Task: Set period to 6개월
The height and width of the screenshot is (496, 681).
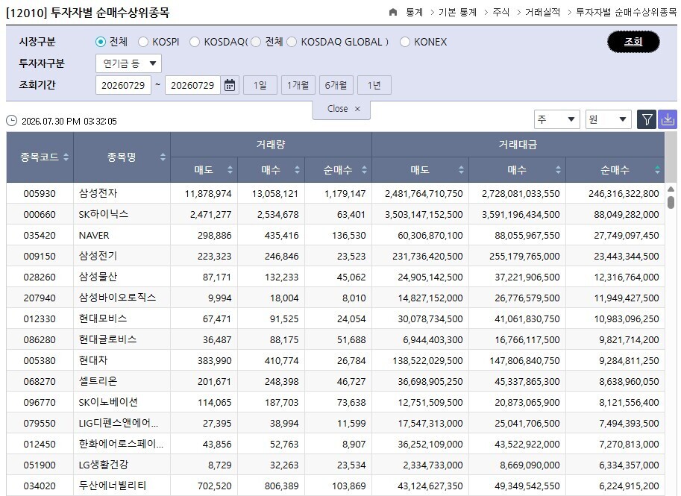Action: [336, 85]
